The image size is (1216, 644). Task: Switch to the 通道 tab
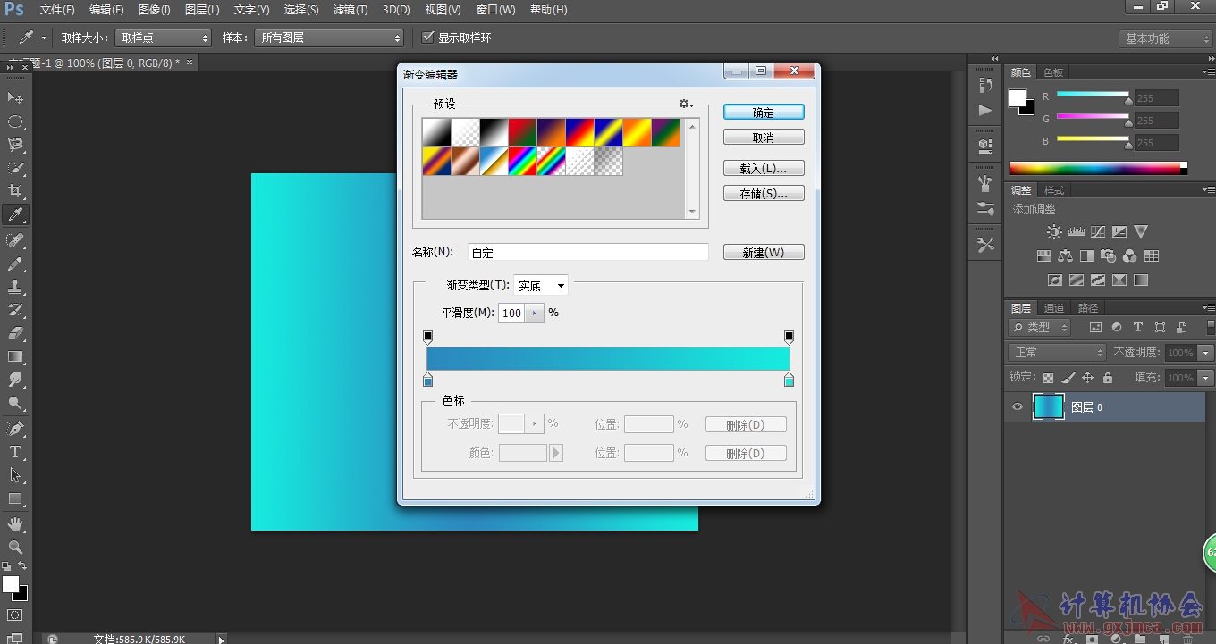pyautogui.click(x=1054, y=308)
